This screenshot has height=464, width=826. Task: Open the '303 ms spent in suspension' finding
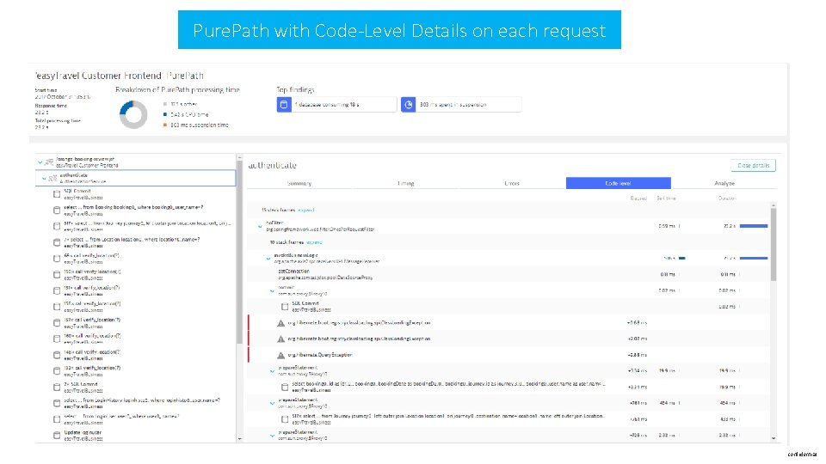461,105
